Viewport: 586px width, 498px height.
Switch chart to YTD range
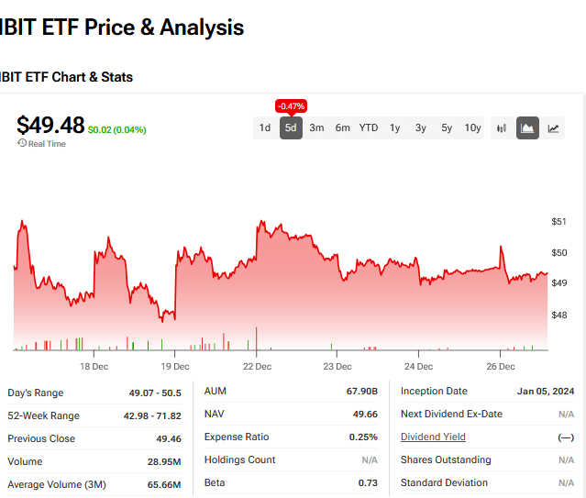tap(369, 128)
